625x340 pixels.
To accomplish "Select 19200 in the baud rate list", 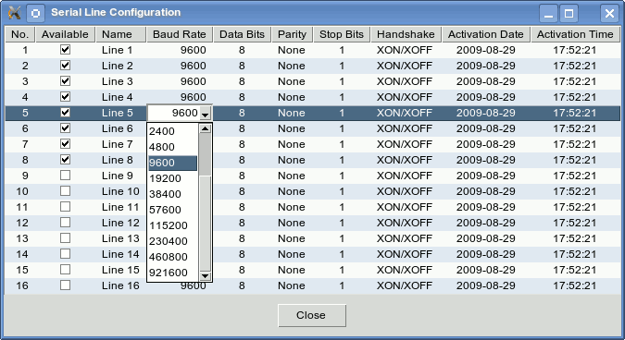I will (172, 178).
